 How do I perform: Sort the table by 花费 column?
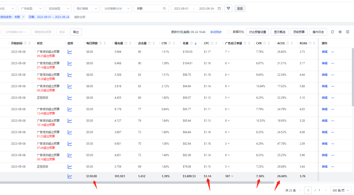(x=196, y=43)
